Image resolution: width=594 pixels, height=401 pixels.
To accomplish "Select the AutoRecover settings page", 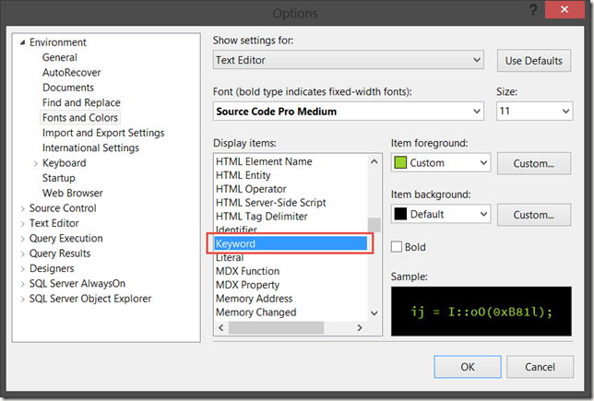I will (71, 72).
